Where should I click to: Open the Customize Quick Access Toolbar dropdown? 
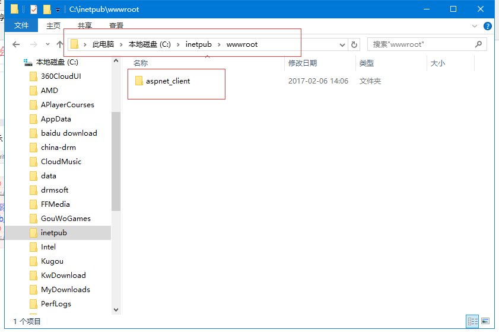tap(58, 10)
